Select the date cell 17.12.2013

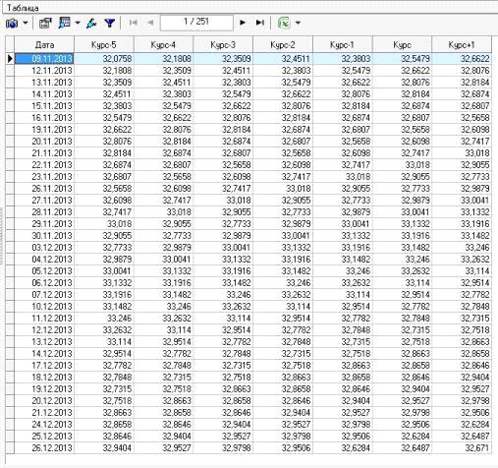(44, 366)
